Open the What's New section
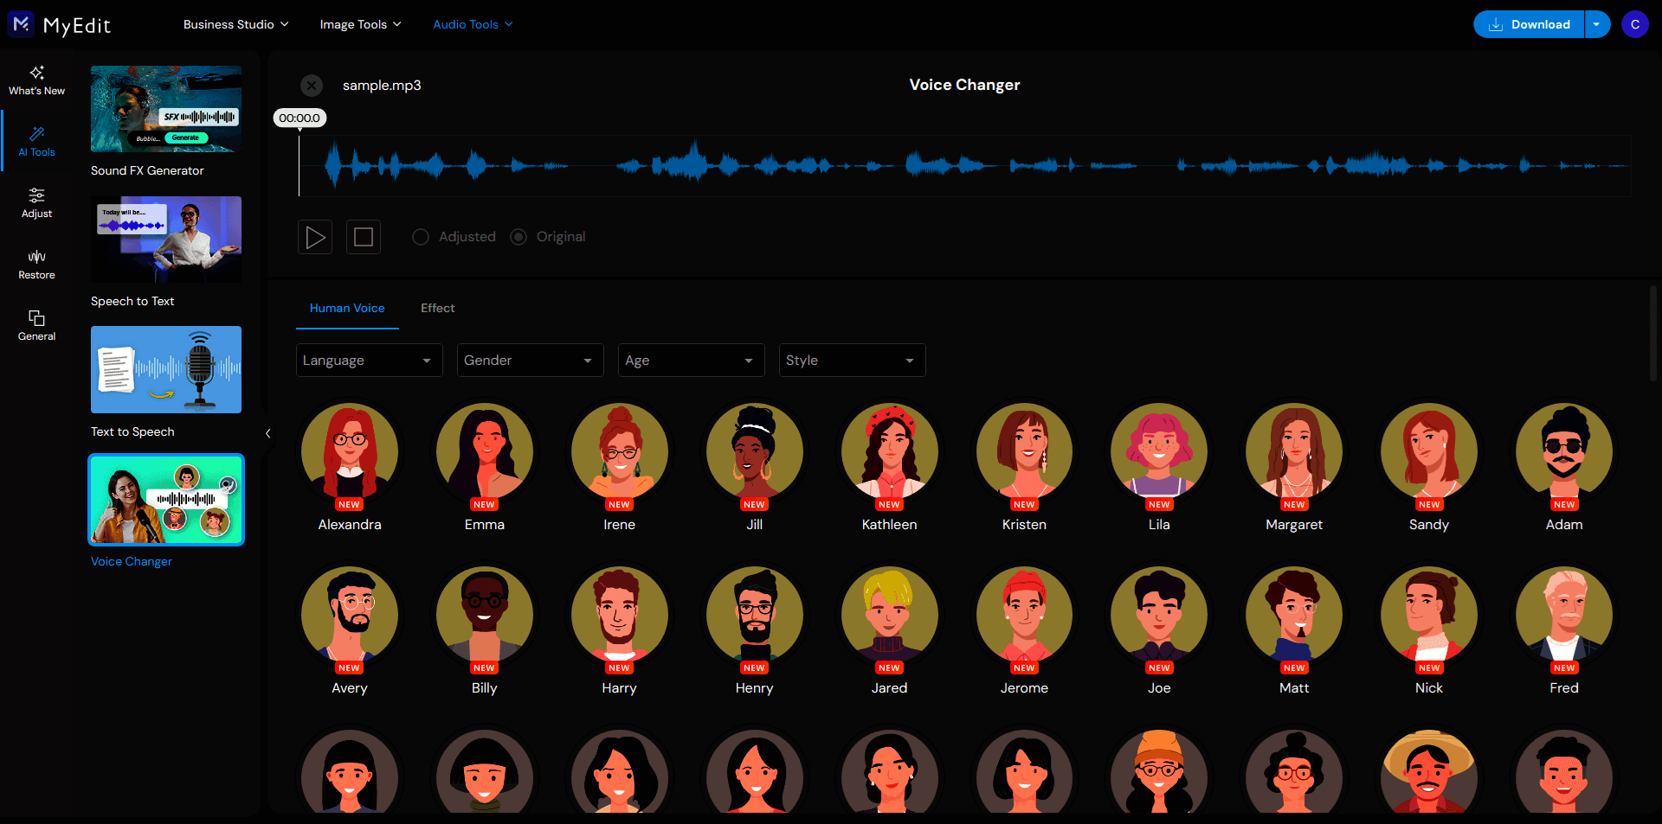 click(36, 80)
